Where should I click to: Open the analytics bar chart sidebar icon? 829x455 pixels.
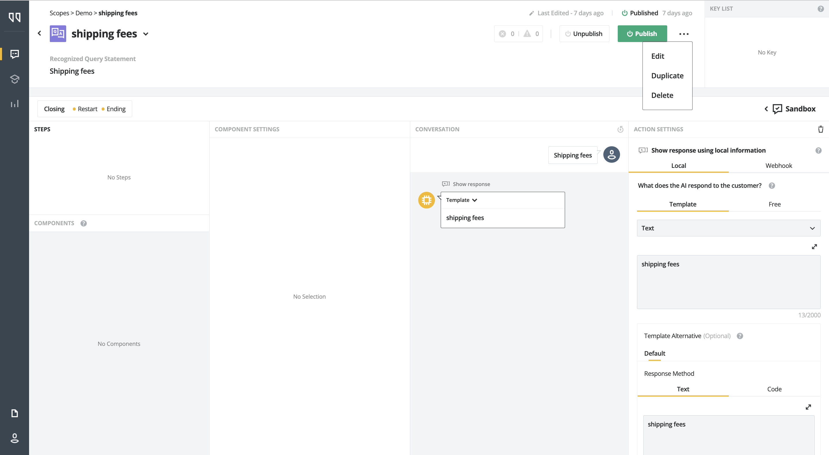[14, 104]
